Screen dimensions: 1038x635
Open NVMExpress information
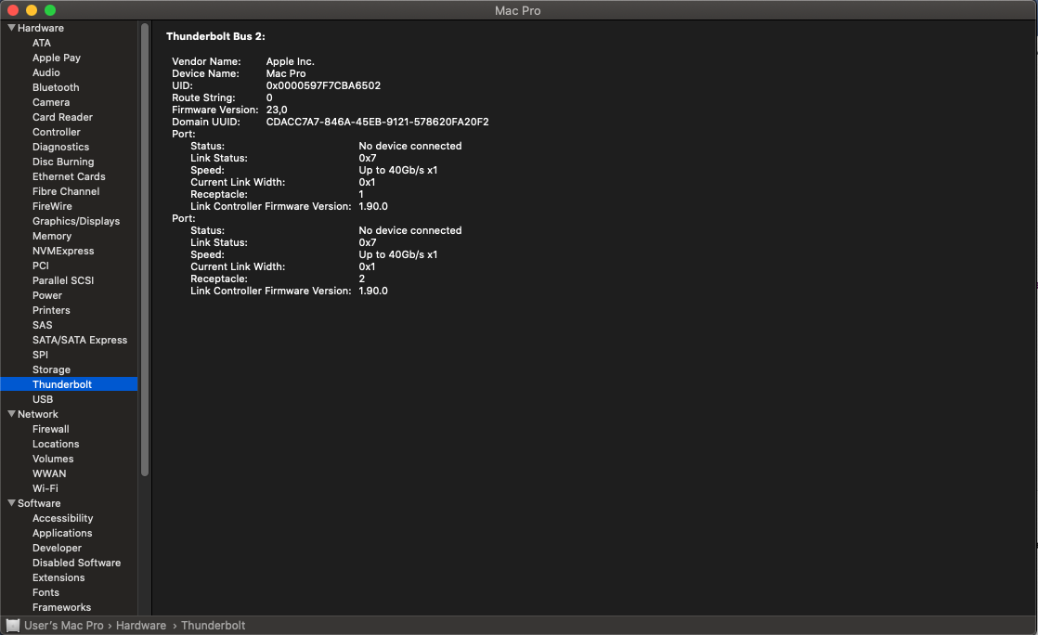[x=63, y=251]
